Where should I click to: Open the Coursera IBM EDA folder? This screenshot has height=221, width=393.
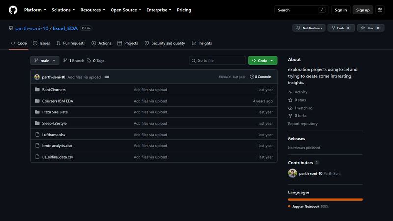pos(57,101)
